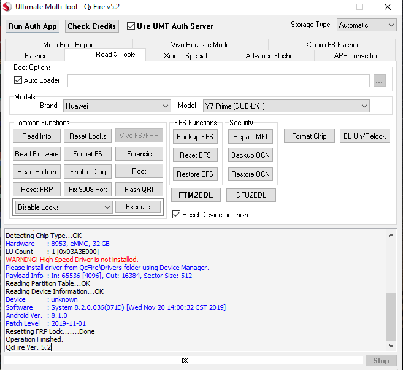This screenshot has width=403, height=370.
Task: Toggle Reset Device on finish checkbox
Action: point(176,214)
